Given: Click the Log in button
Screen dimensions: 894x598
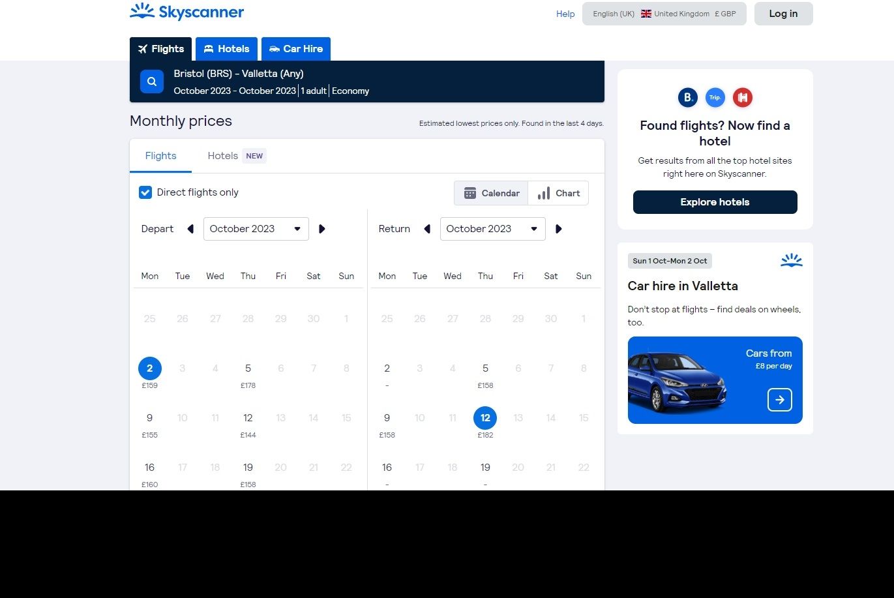Looking at the screenshot, I should [x=783, y=13].
